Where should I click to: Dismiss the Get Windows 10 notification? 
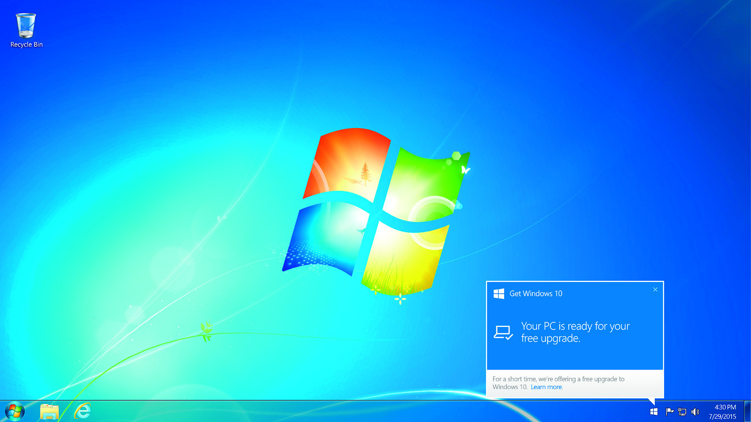click(655, 290)
